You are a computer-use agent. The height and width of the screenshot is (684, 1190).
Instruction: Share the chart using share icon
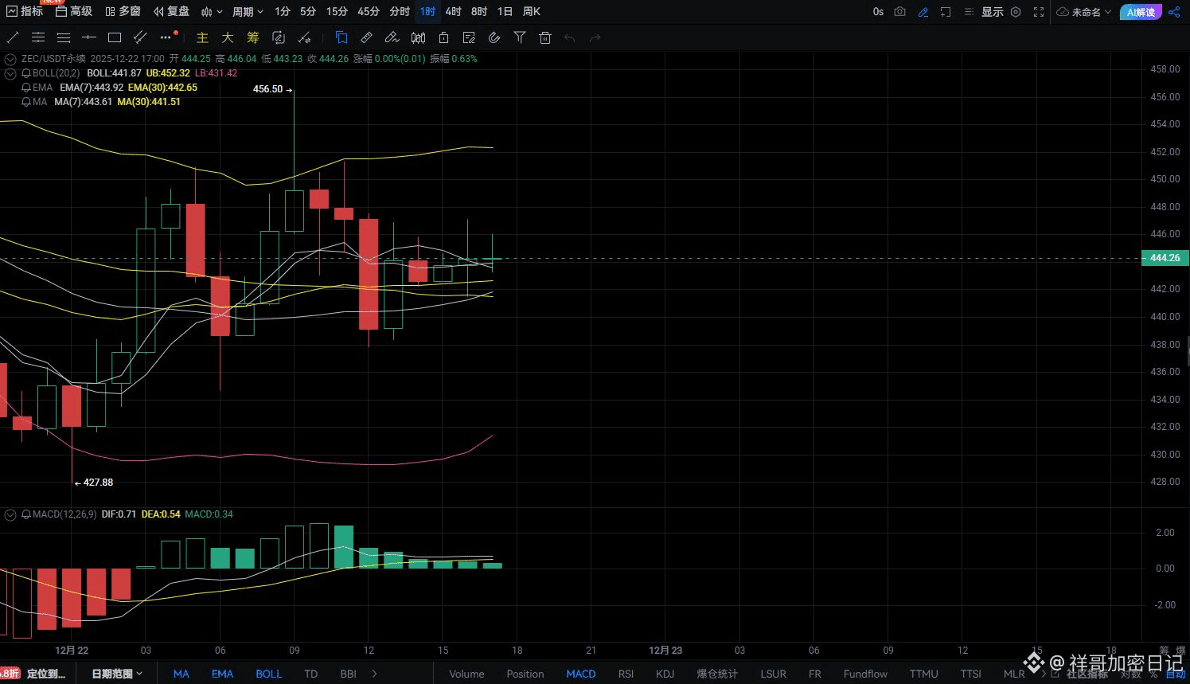(1175, 12)
